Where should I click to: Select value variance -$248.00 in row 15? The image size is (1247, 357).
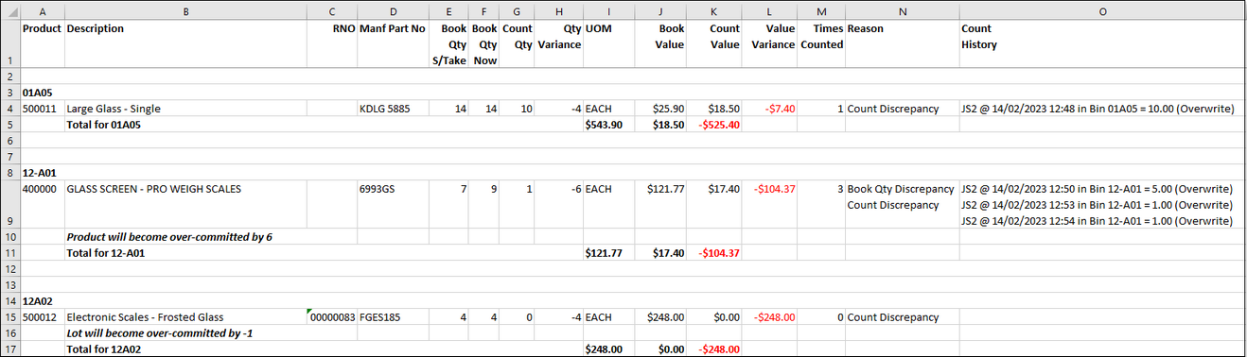[x=770, y=317]
